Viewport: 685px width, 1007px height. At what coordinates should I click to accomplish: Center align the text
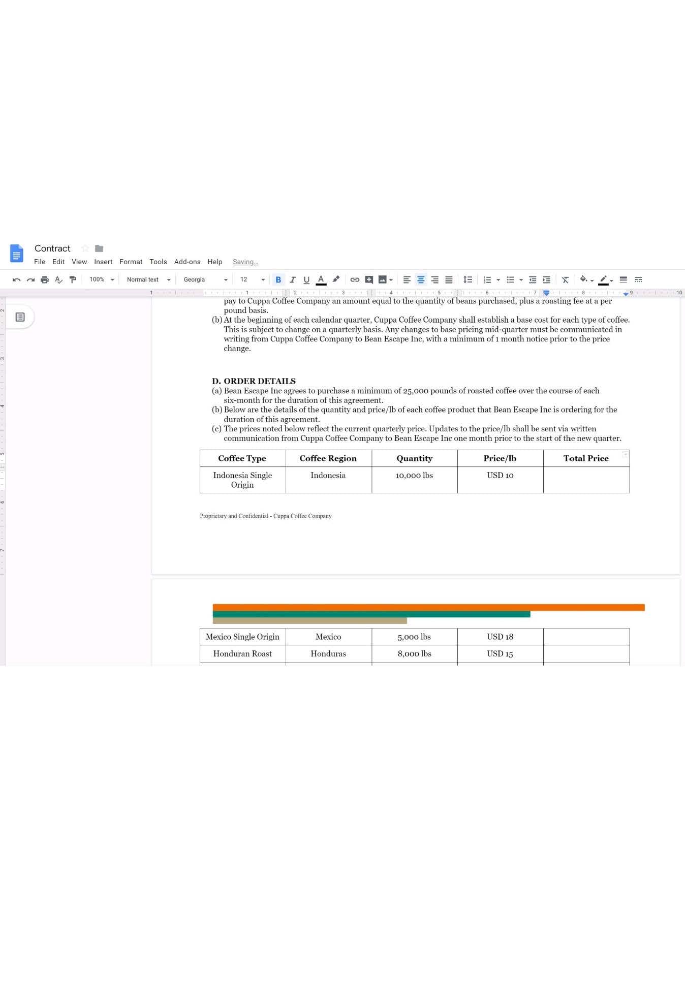point(421,280)
